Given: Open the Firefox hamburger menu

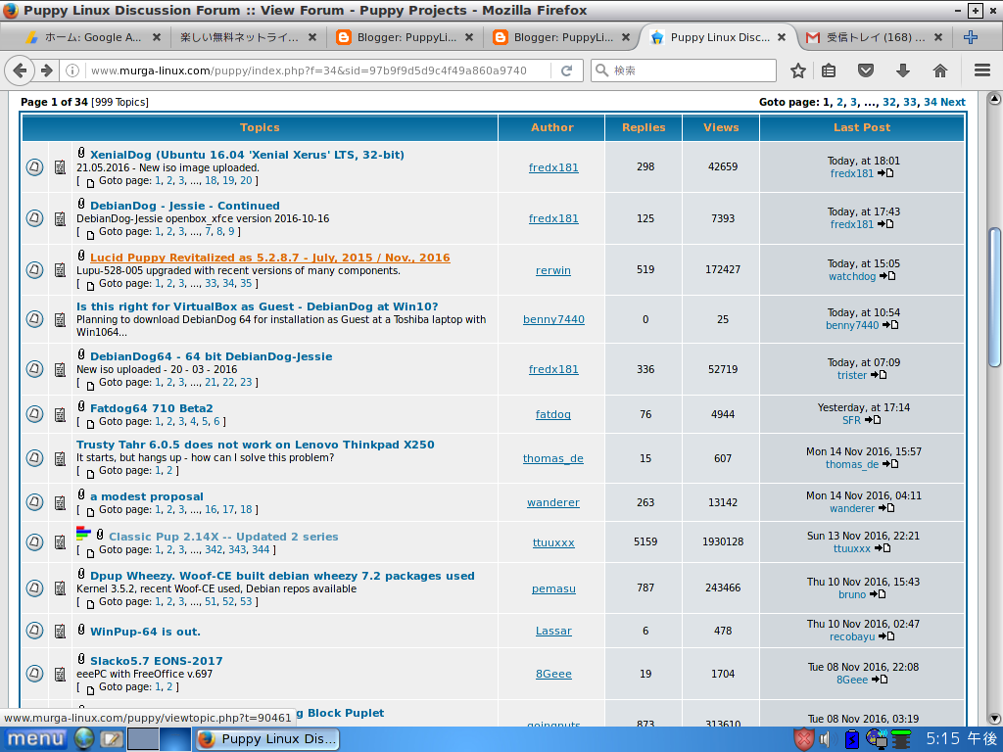Looking at the screenshot, I should click(x=982, y=70).
